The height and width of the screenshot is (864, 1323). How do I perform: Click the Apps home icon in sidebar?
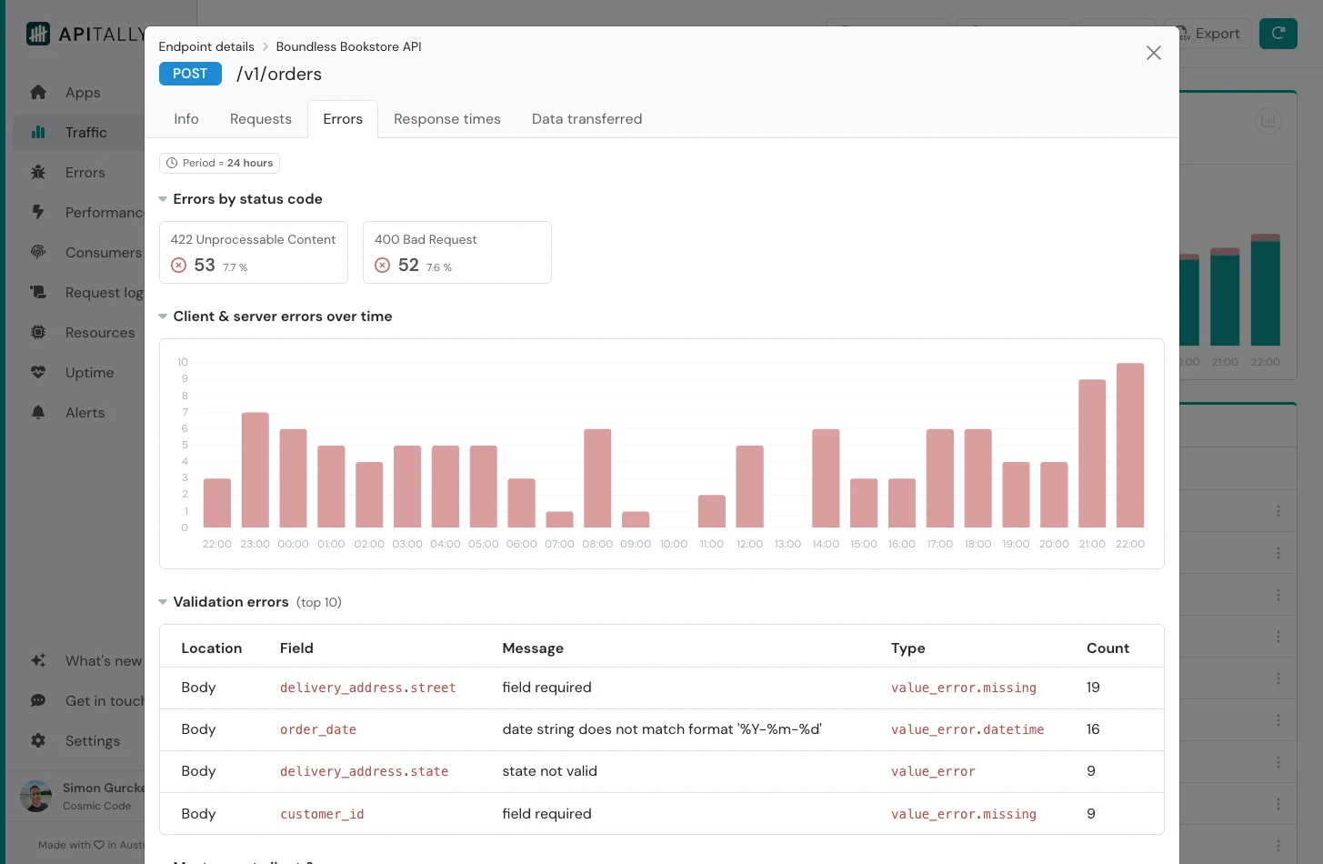pyautogui.click(x=38, y=93)
